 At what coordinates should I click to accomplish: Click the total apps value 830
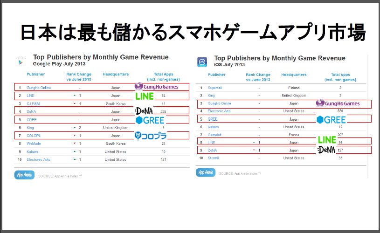pos(340,111)
